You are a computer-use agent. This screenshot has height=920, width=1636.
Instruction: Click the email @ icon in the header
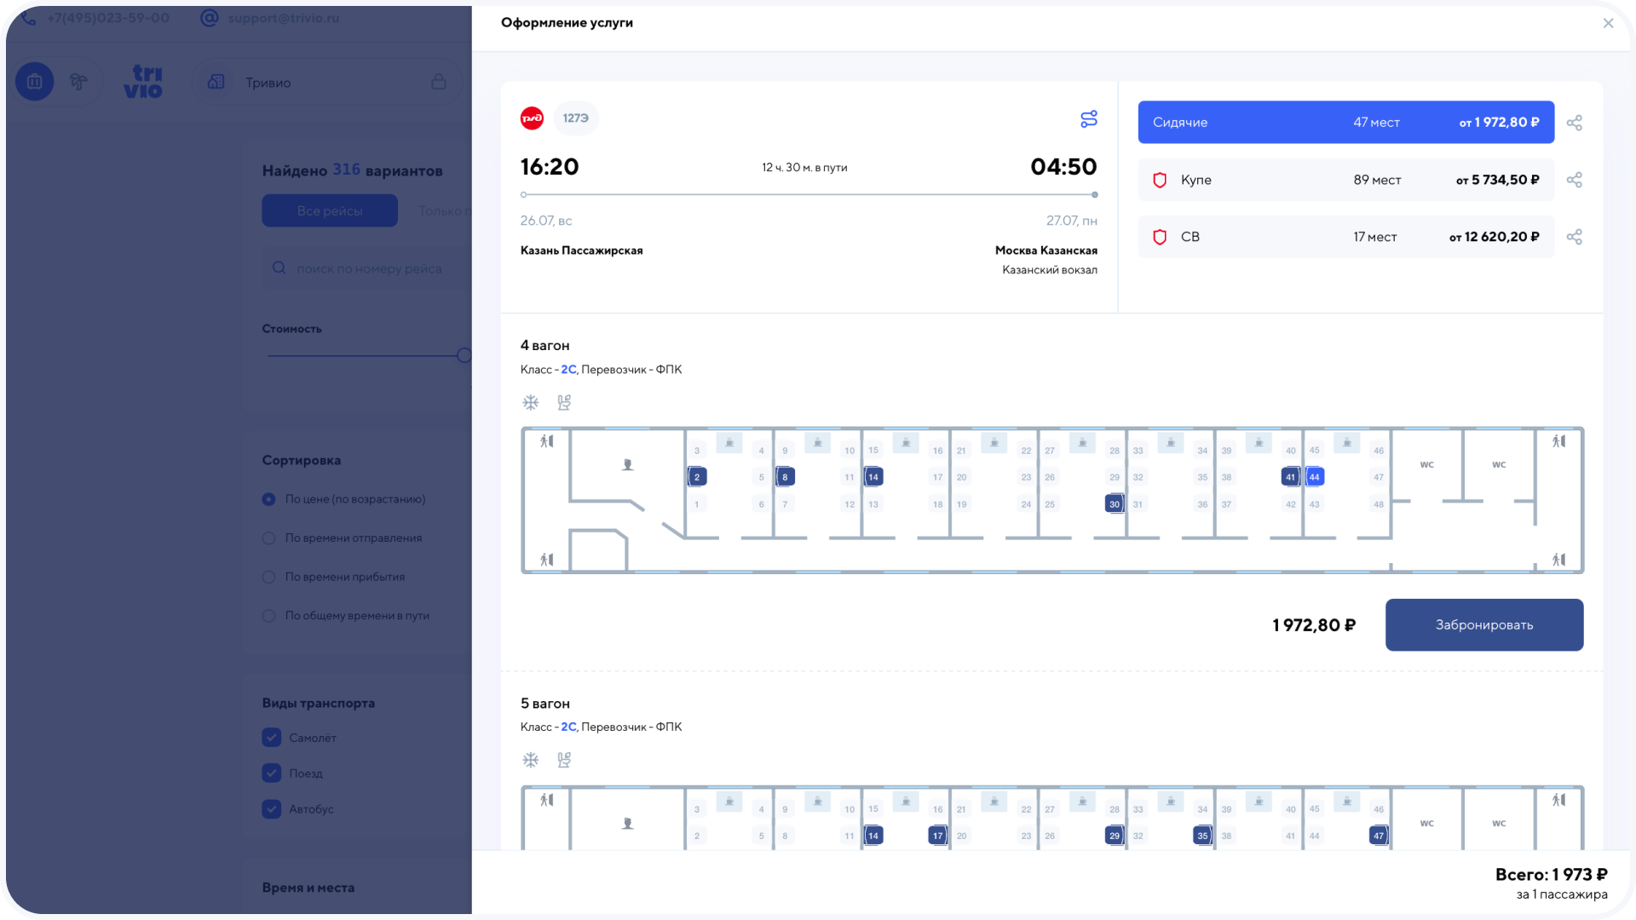pyautogui.click(x=209, y=18)
